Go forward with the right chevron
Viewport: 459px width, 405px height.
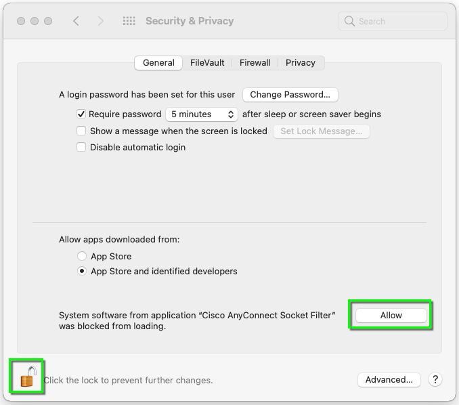(101, 21)
